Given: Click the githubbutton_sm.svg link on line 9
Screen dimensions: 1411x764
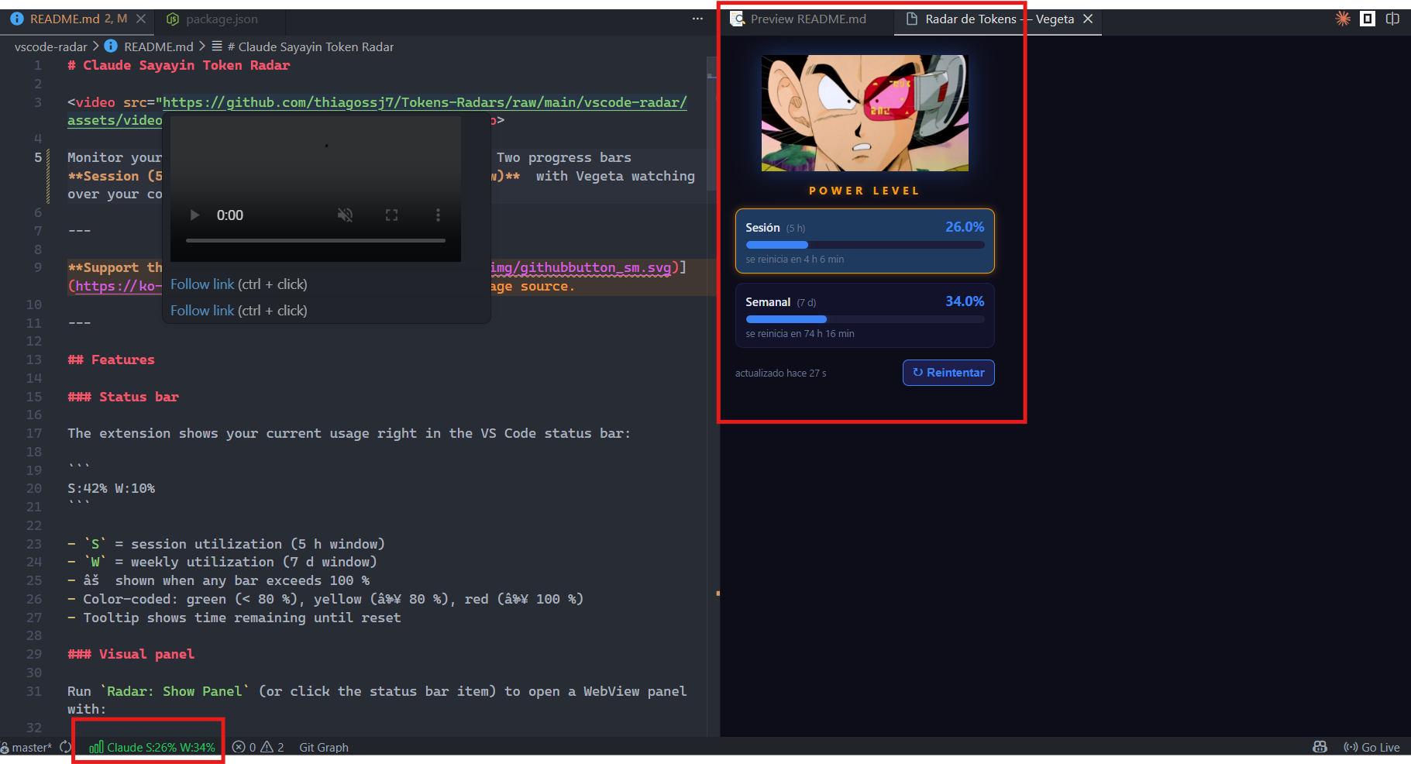Looking at the screenshot, I should coord(580,267).
